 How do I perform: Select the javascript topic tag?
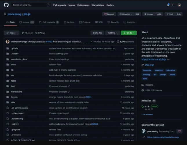click(x=147, y=70)
